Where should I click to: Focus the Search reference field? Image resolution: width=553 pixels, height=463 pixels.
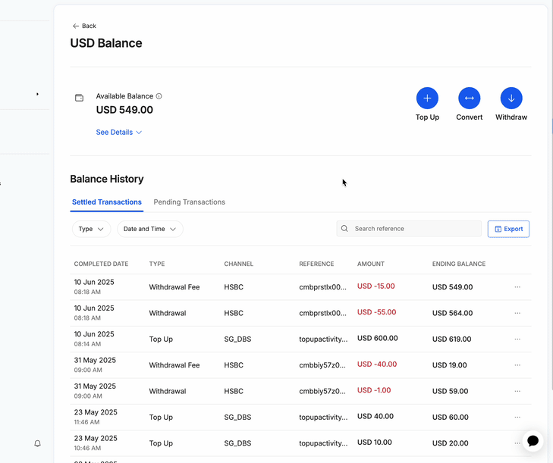coord(409,229)
